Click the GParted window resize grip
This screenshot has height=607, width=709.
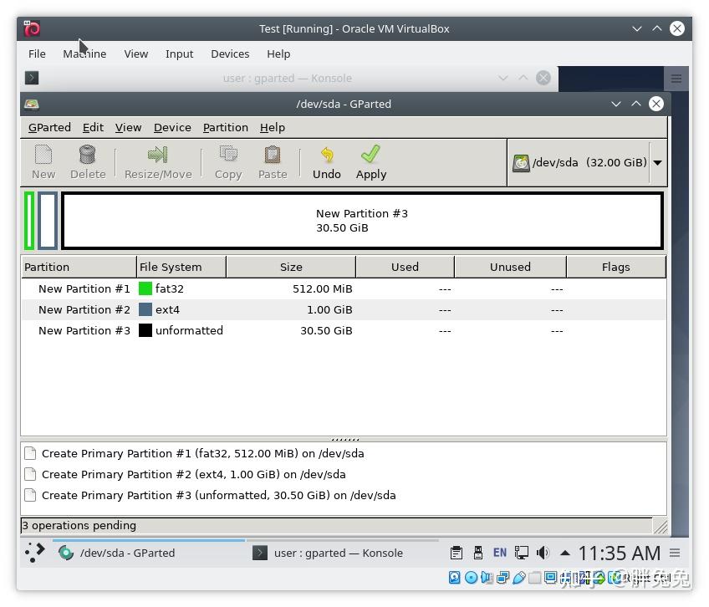click(661, 526)
